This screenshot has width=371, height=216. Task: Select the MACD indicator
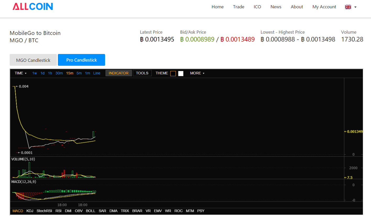tap(18, 211)
